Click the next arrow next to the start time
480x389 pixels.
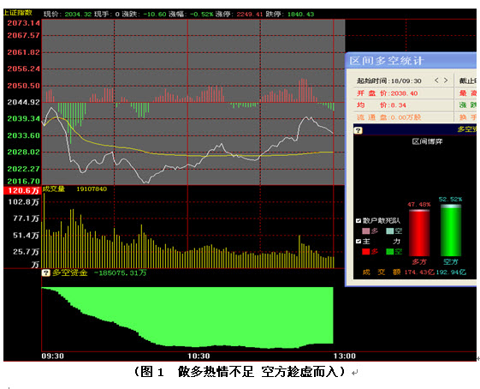(446, 81)
